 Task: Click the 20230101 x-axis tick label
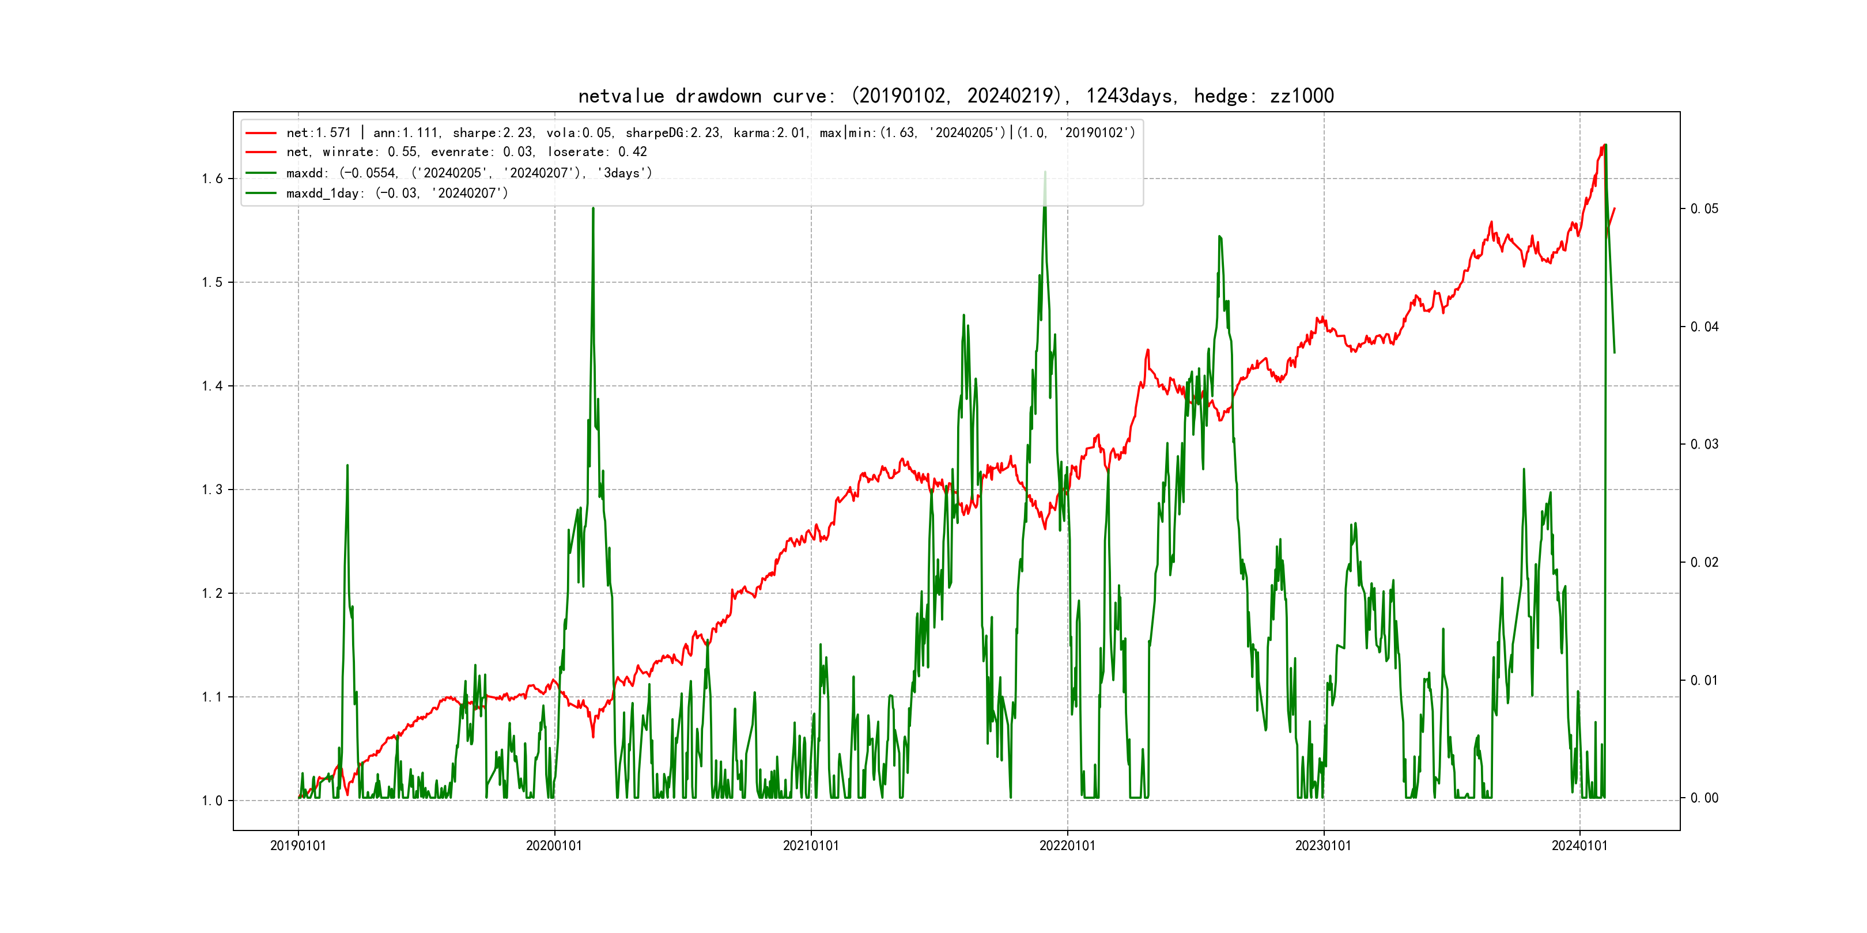1322,846
